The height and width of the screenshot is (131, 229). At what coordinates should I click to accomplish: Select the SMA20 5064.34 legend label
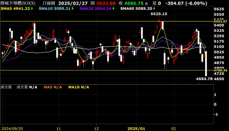96,9
